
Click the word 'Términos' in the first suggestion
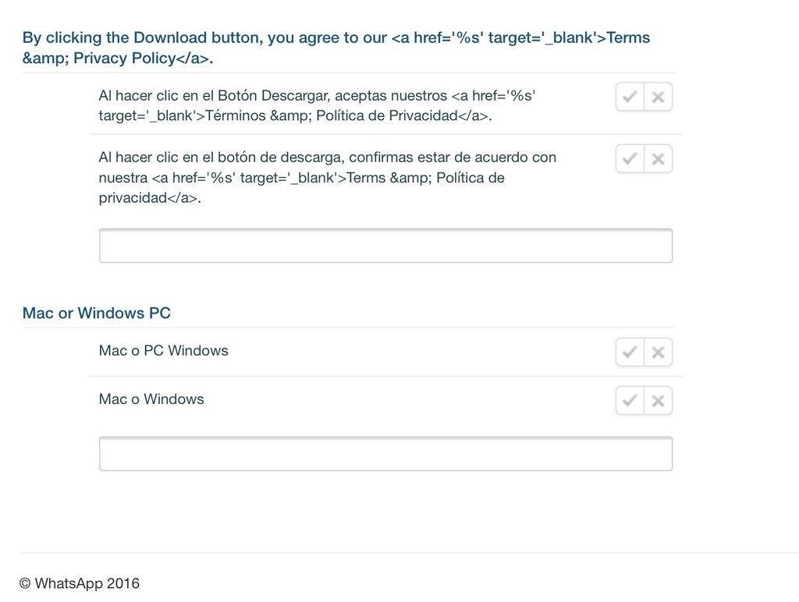(236, 117)
